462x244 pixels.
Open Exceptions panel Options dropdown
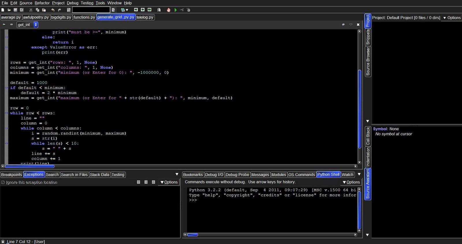169,182
